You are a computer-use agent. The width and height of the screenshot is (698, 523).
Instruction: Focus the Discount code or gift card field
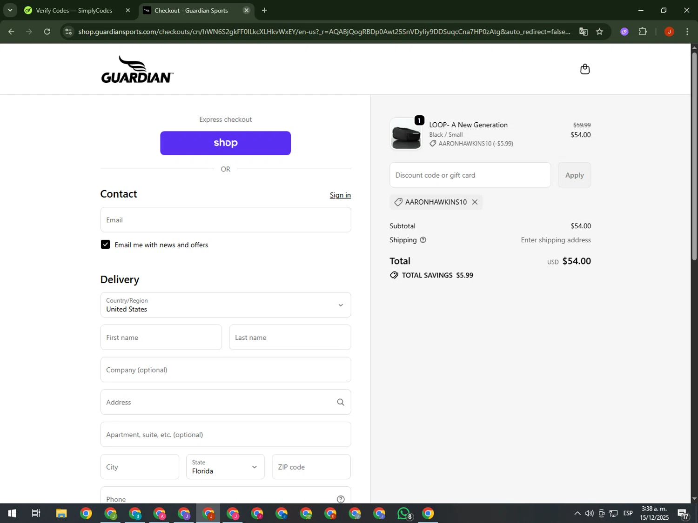470,175
